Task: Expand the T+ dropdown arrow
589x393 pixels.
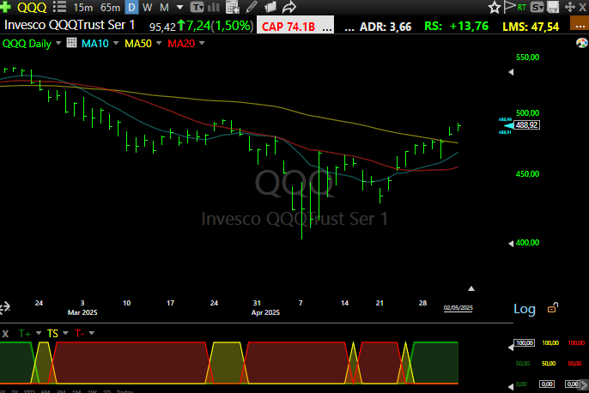Action: 39,333
